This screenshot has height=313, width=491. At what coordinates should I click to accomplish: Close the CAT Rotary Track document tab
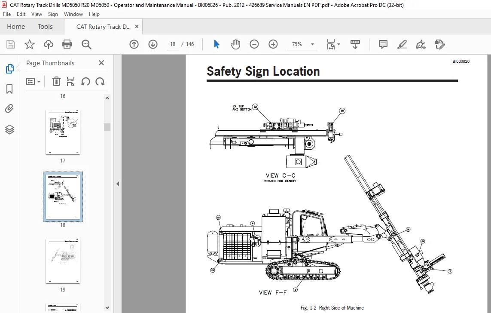[x=137, y=27]
